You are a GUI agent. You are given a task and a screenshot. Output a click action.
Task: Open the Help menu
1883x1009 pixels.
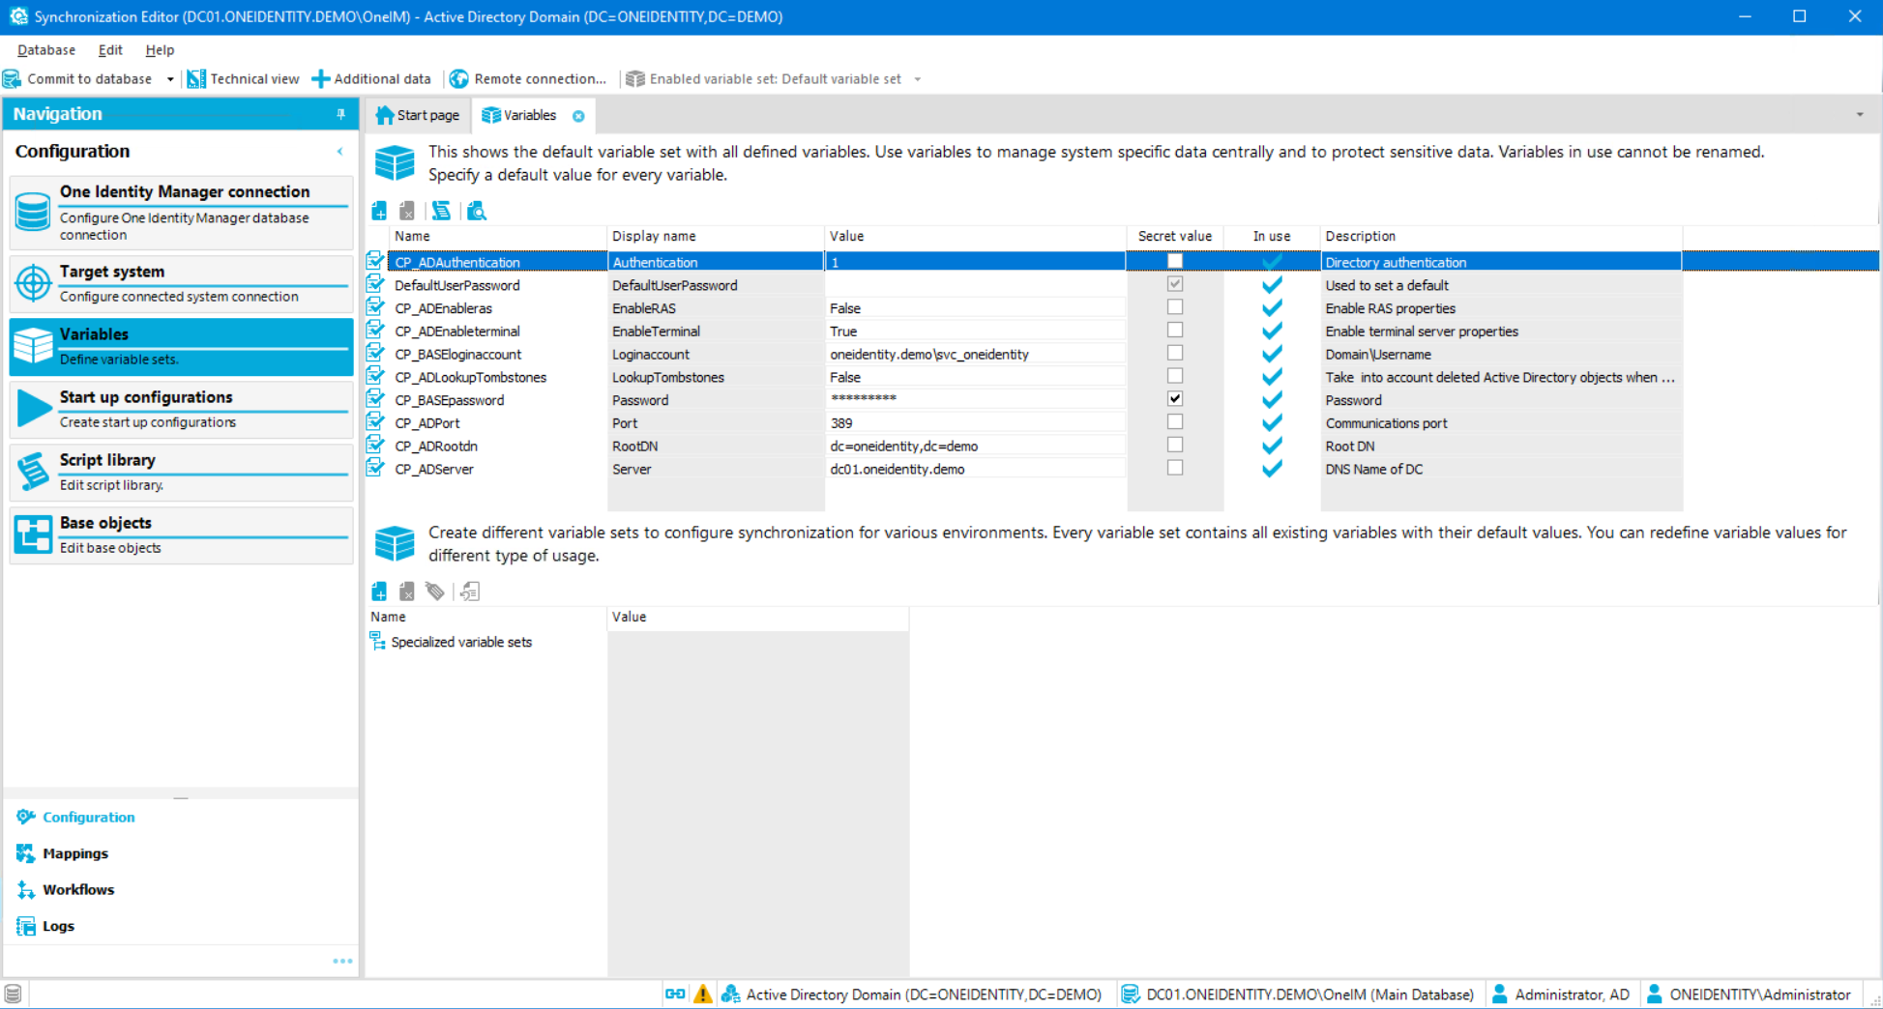[x=160, y=50]
